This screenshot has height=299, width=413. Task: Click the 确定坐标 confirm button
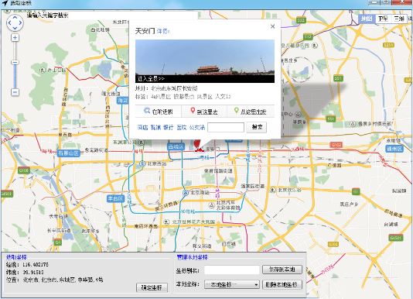coord(152,287)
